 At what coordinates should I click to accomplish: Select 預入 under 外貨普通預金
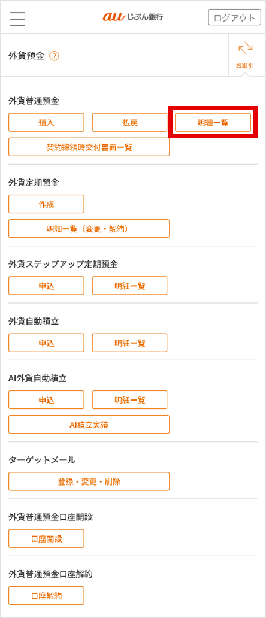(x=46, y=123)
